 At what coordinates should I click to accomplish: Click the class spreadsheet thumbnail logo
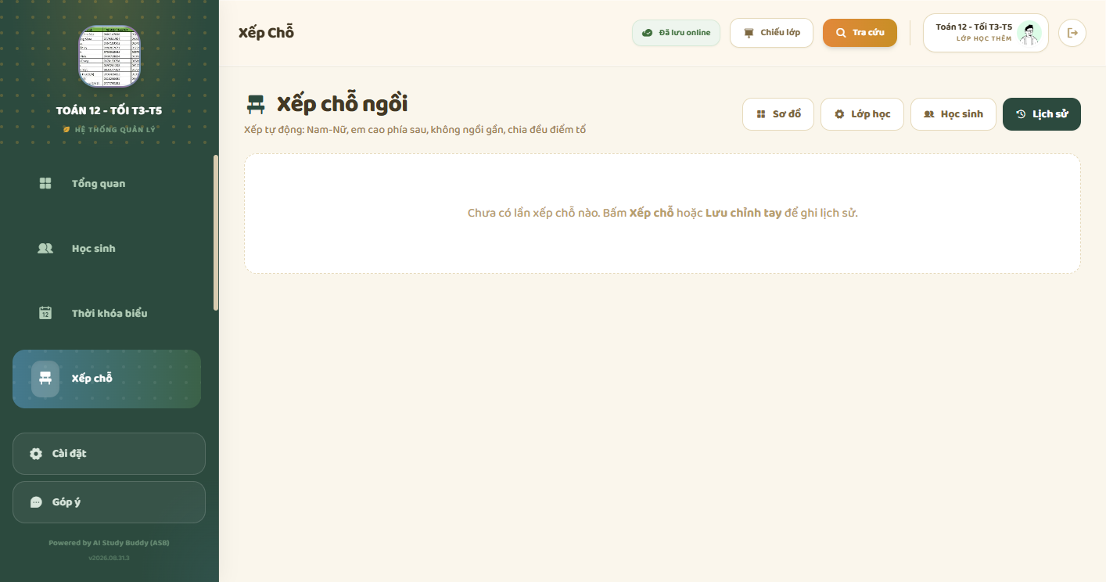pos(110,56)
